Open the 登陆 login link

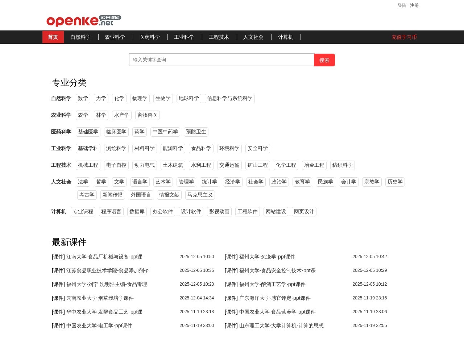[401, 5]
